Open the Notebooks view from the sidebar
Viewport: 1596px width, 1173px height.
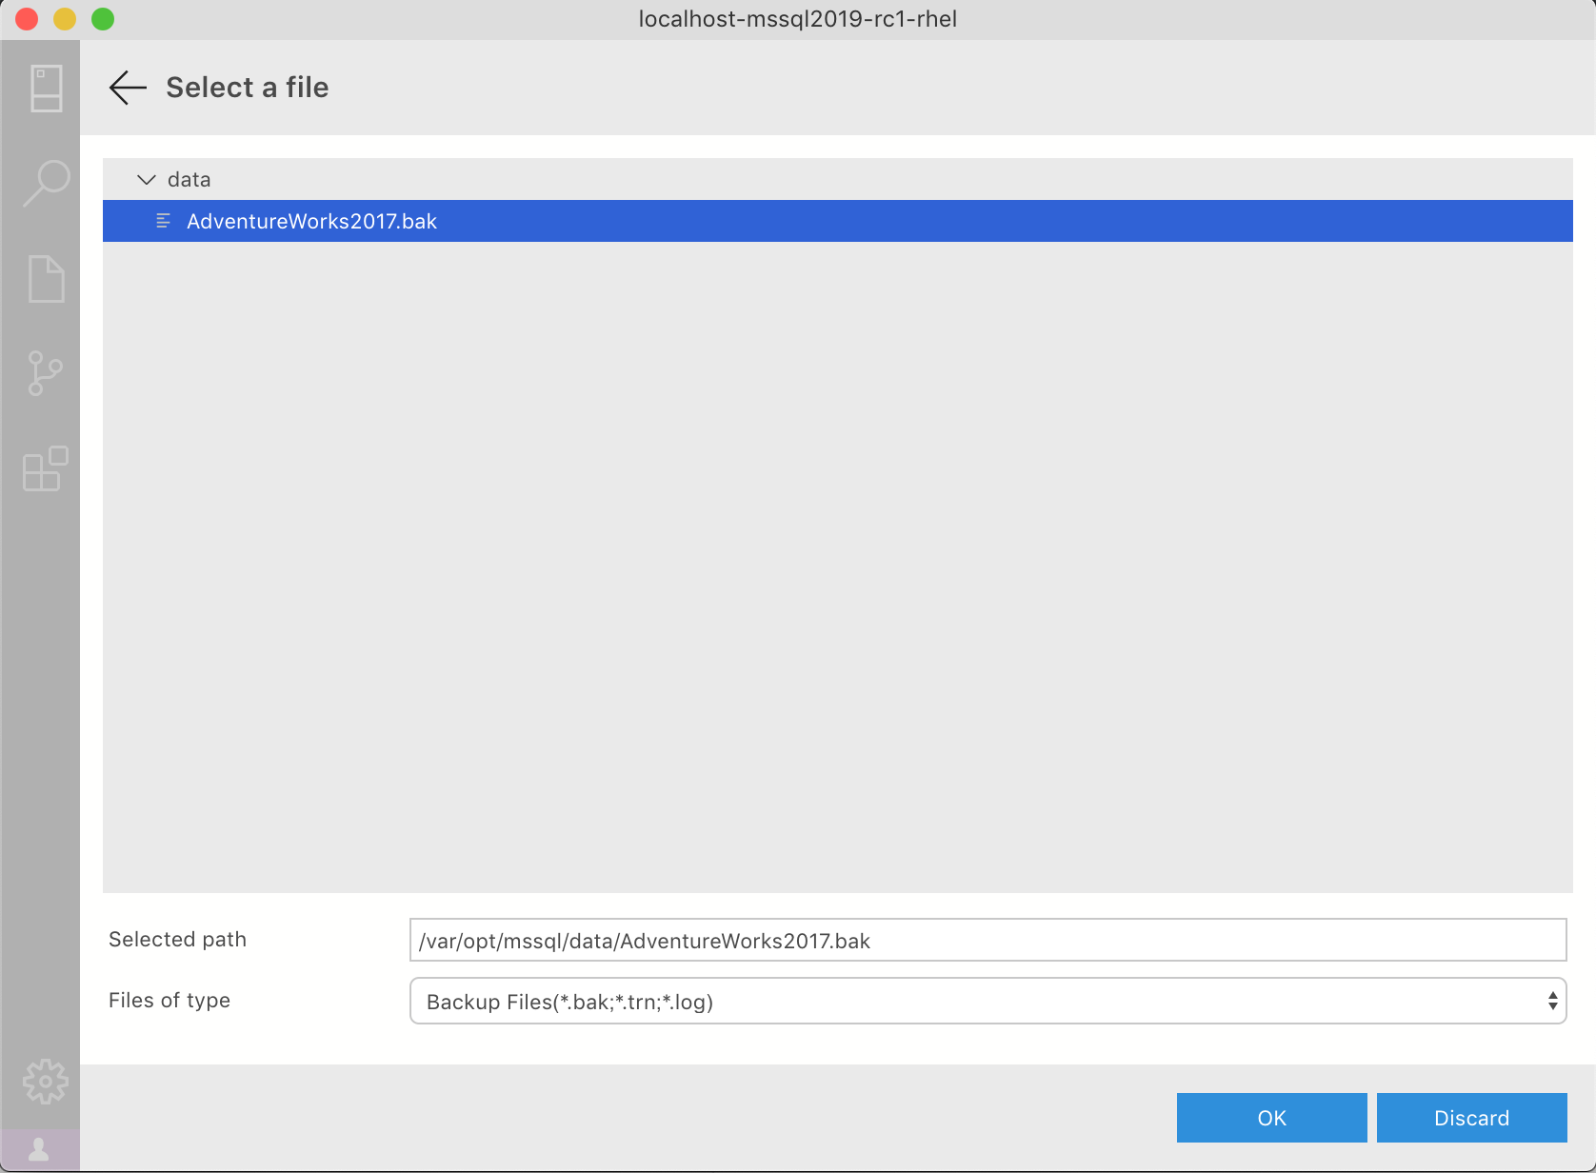[x=45, y=278]
